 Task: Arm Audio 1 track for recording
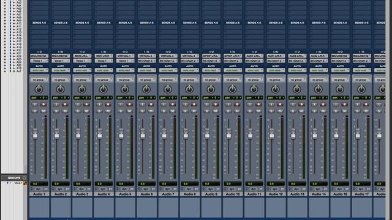[43, 105]
